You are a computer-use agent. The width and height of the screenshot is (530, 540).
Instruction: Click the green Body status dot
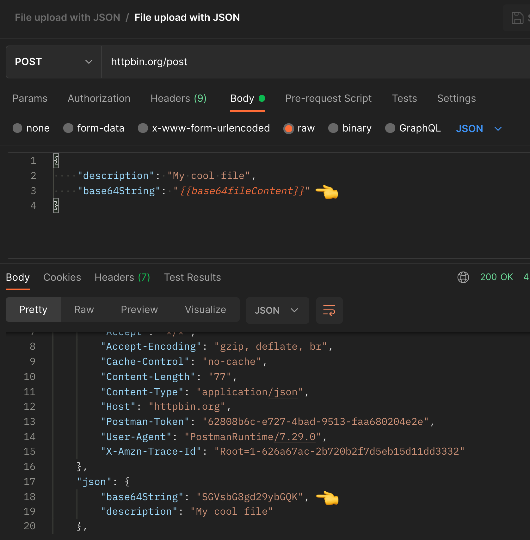pyautogui.click(x=262, y=98)
